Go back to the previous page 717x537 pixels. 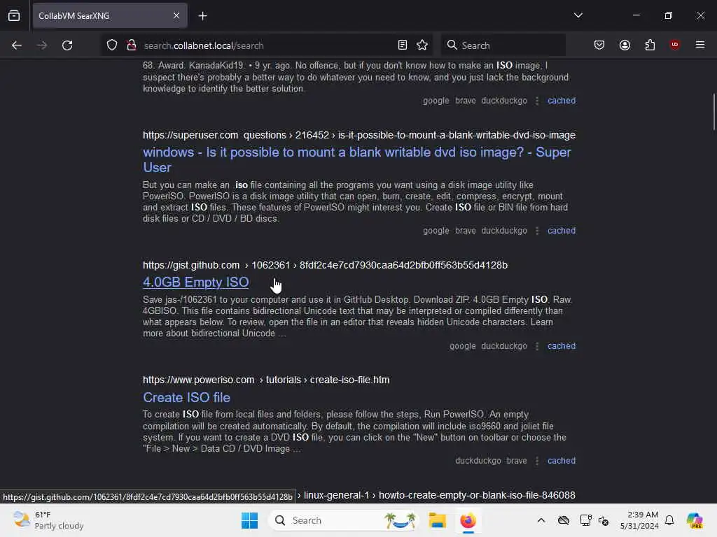pos(17,45)
